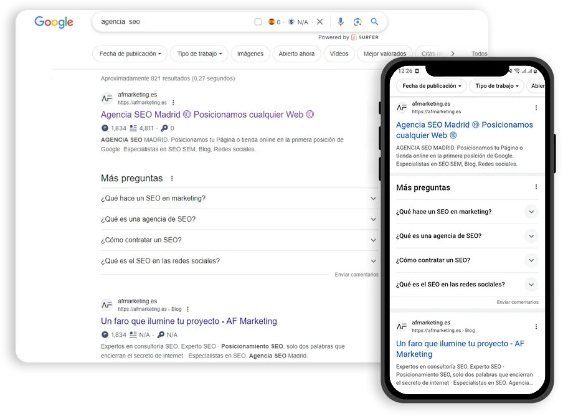The height and width of the screenshot is (416, 563).
Task: Expand phone '¿Qué hace un SEO en marketing?'
Action: 466,212
